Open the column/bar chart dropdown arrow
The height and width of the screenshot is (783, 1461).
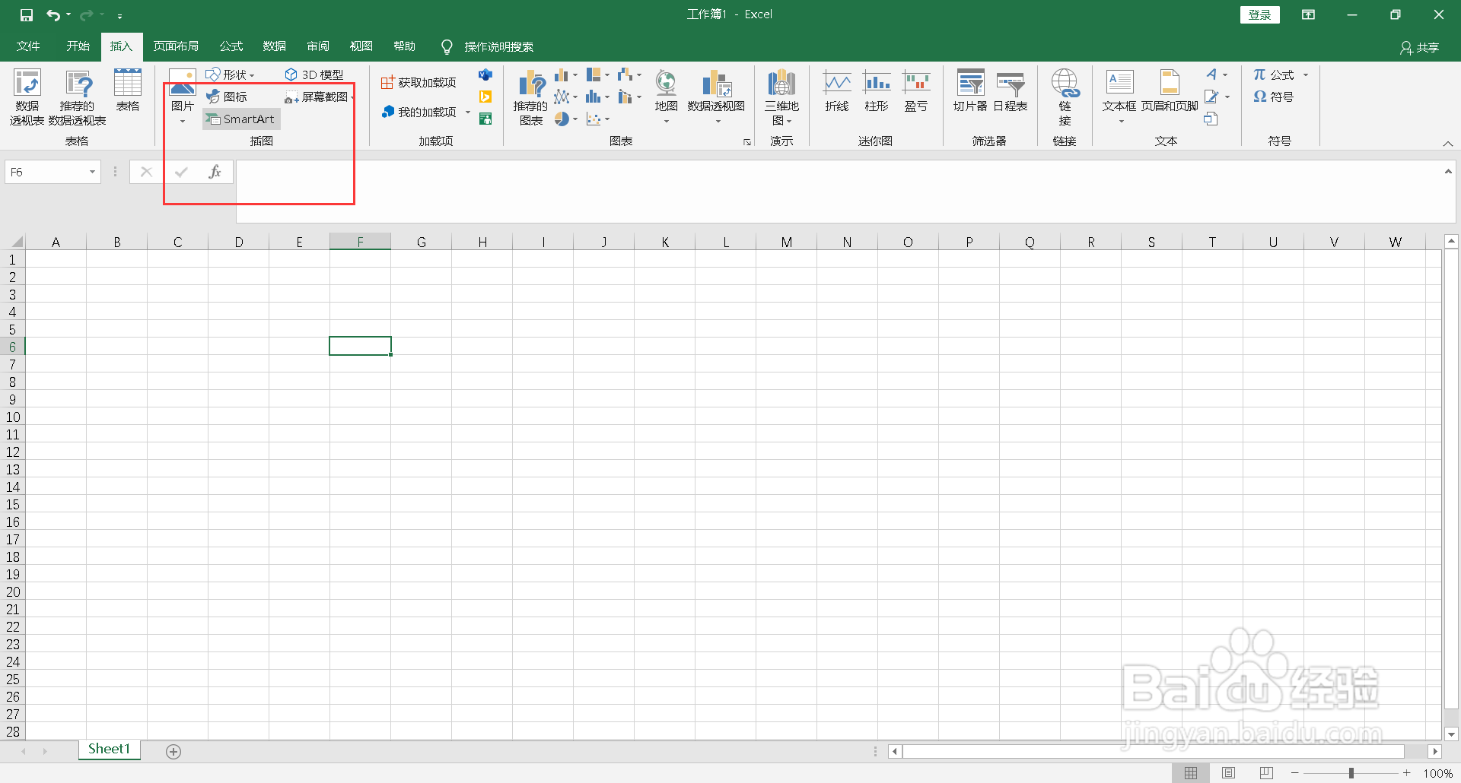575,75
